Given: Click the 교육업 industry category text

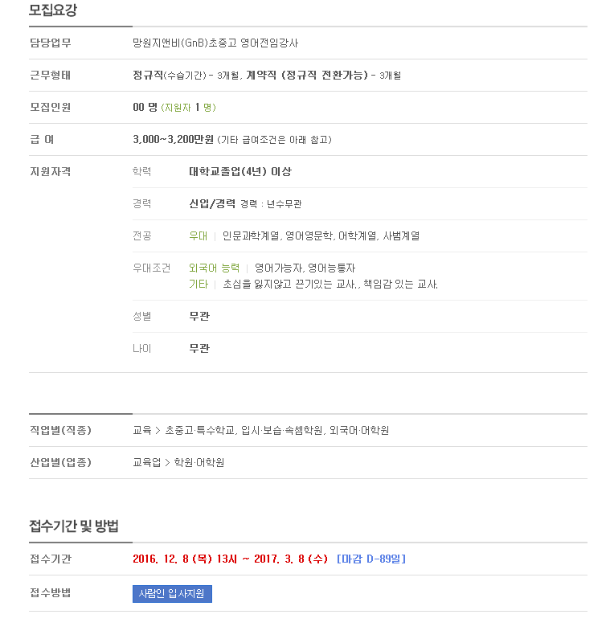Looking at the screenshot, I should [147, 463].
